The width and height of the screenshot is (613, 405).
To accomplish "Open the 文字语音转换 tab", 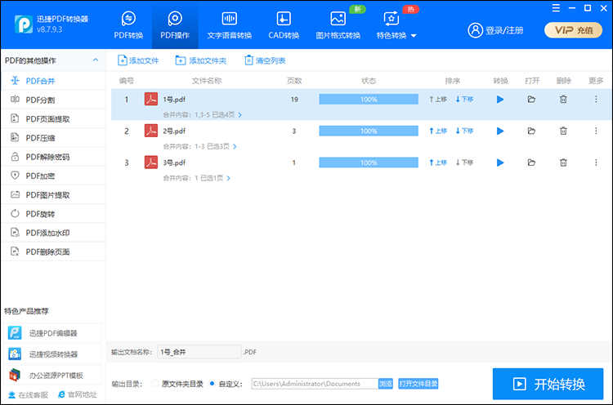I will tap(230, 25).
